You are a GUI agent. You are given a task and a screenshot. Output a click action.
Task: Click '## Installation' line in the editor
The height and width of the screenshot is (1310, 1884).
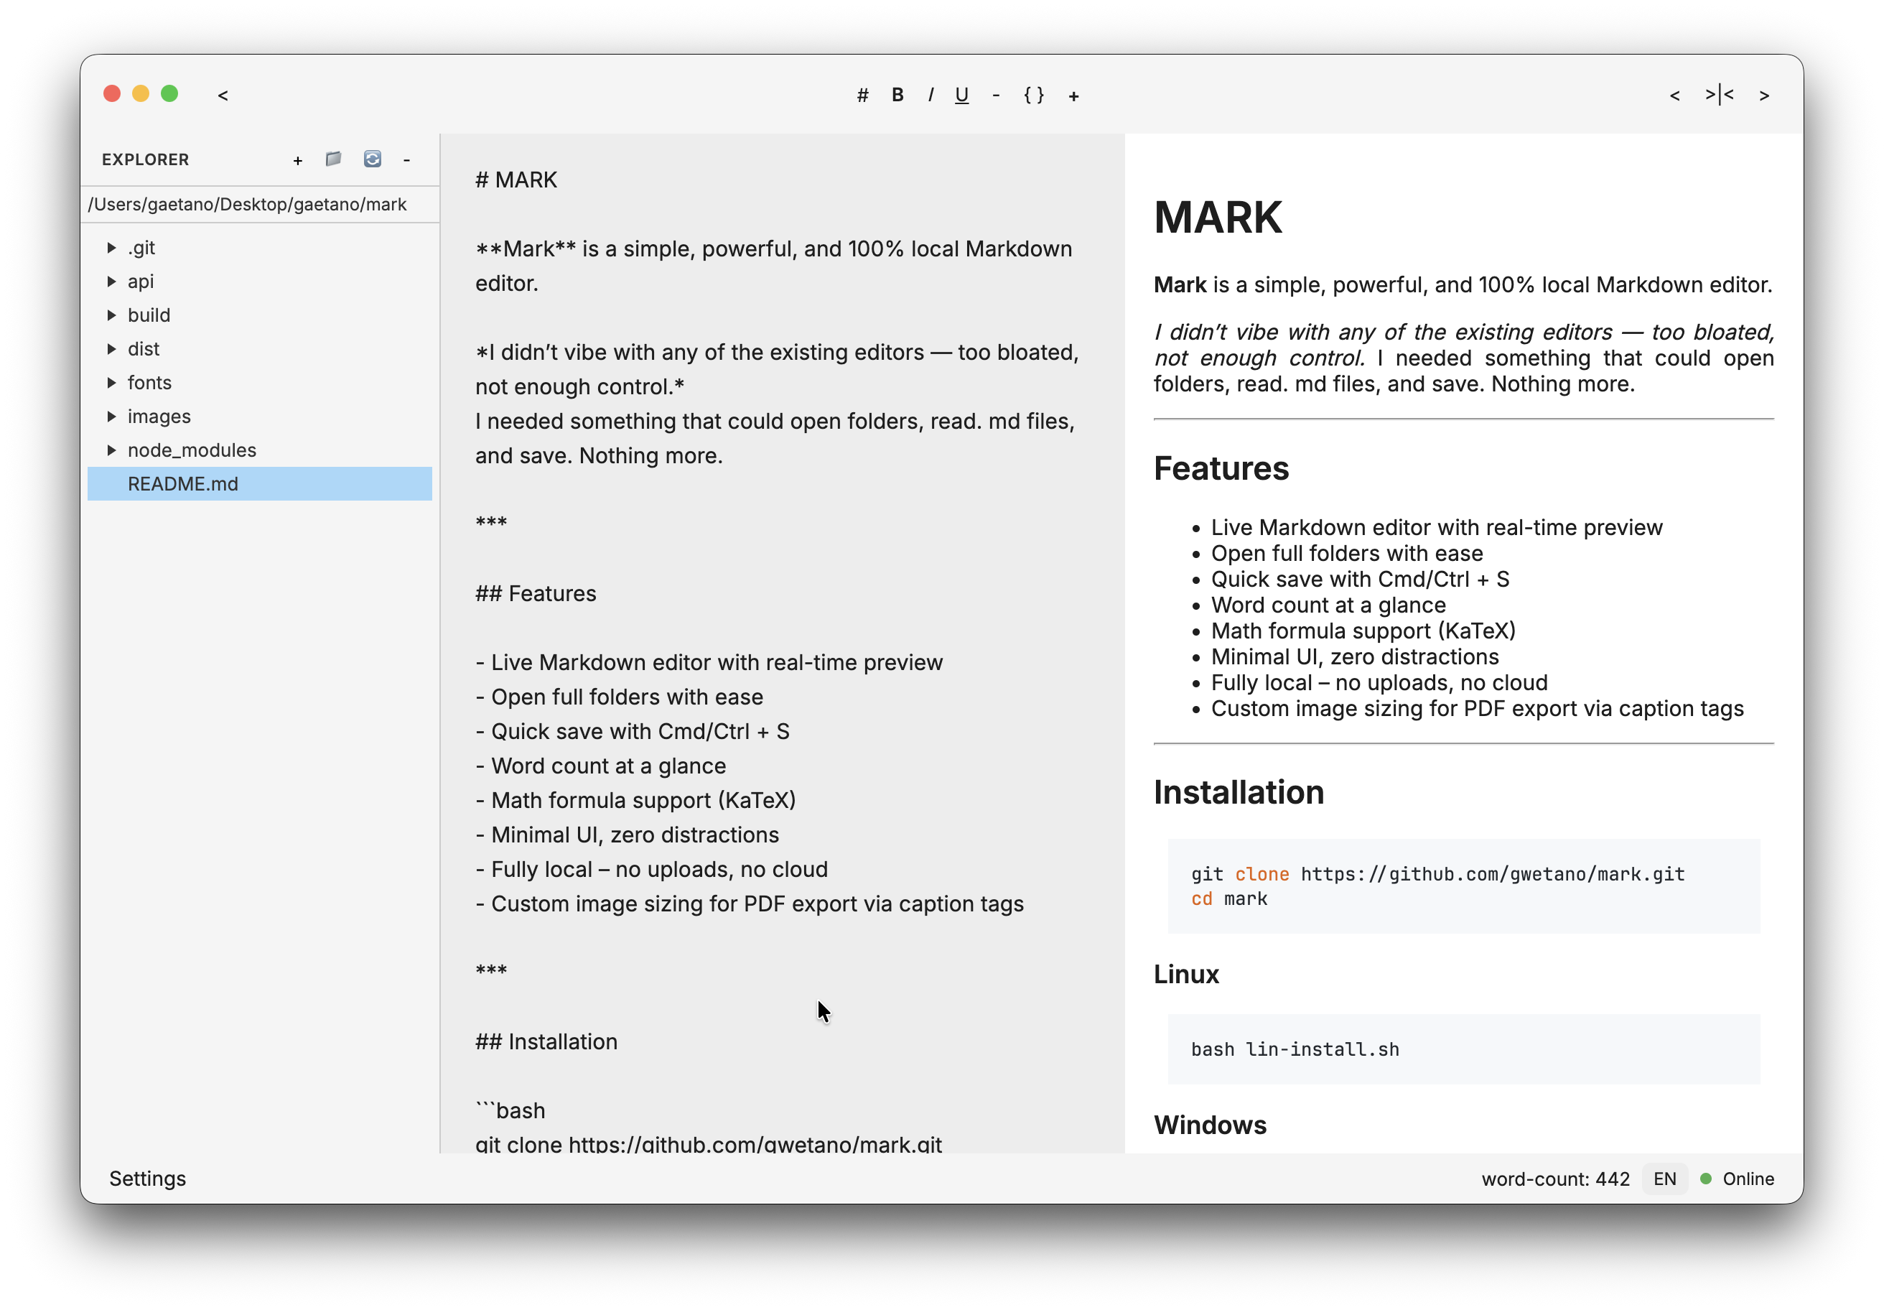(x=546, y=1041)
